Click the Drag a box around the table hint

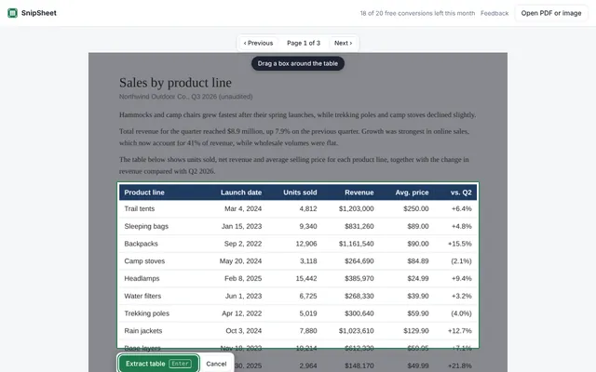click(x=298, y=63)
